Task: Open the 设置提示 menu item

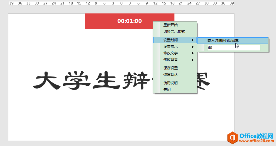Action: tap(175, 47)
